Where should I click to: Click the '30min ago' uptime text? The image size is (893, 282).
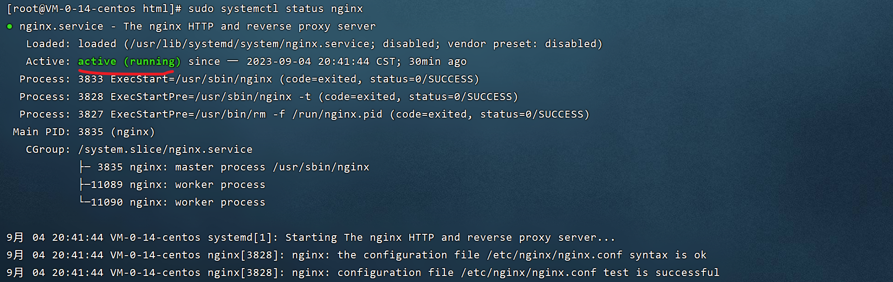point(437,62)
